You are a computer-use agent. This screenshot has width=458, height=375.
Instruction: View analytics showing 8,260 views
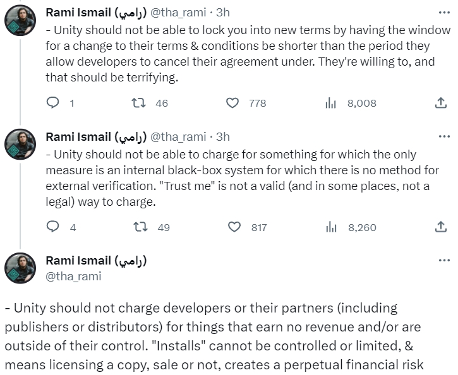[330, 227]
